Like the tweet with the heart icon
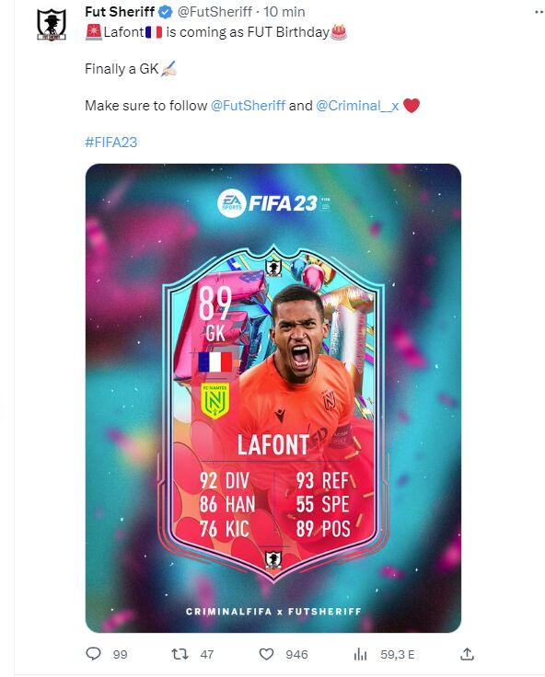Screen dimensions: 545x677 click(x=266, y=654)
